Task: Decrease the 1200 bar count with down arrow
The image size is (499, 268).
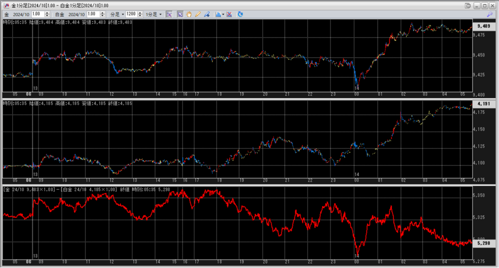Action: coord(140,16)
